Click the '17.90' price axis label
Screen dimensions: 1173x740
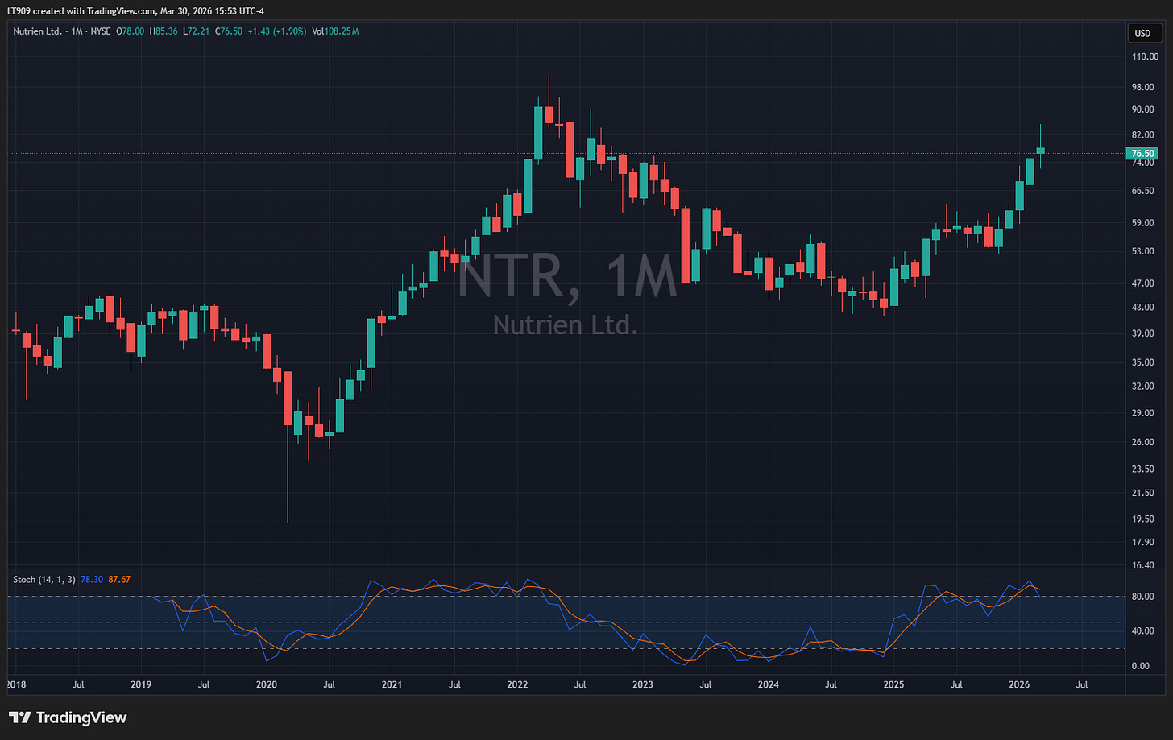[1143, 543]
